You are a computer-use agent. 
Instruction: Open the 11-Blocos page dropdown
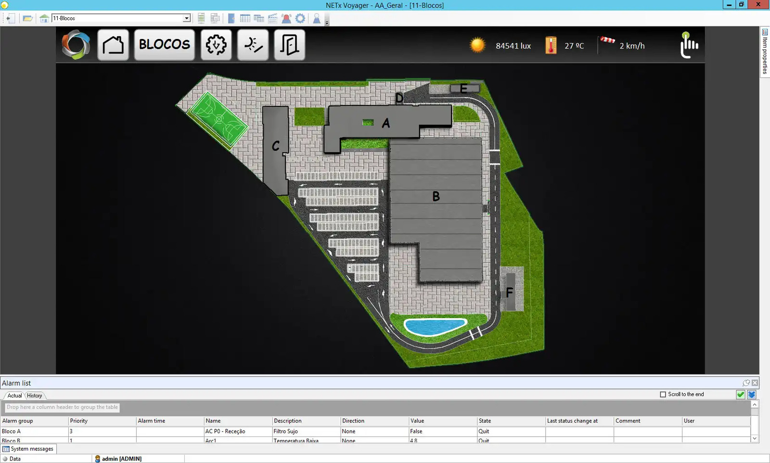pyautogui.click(x=186, y=18)
